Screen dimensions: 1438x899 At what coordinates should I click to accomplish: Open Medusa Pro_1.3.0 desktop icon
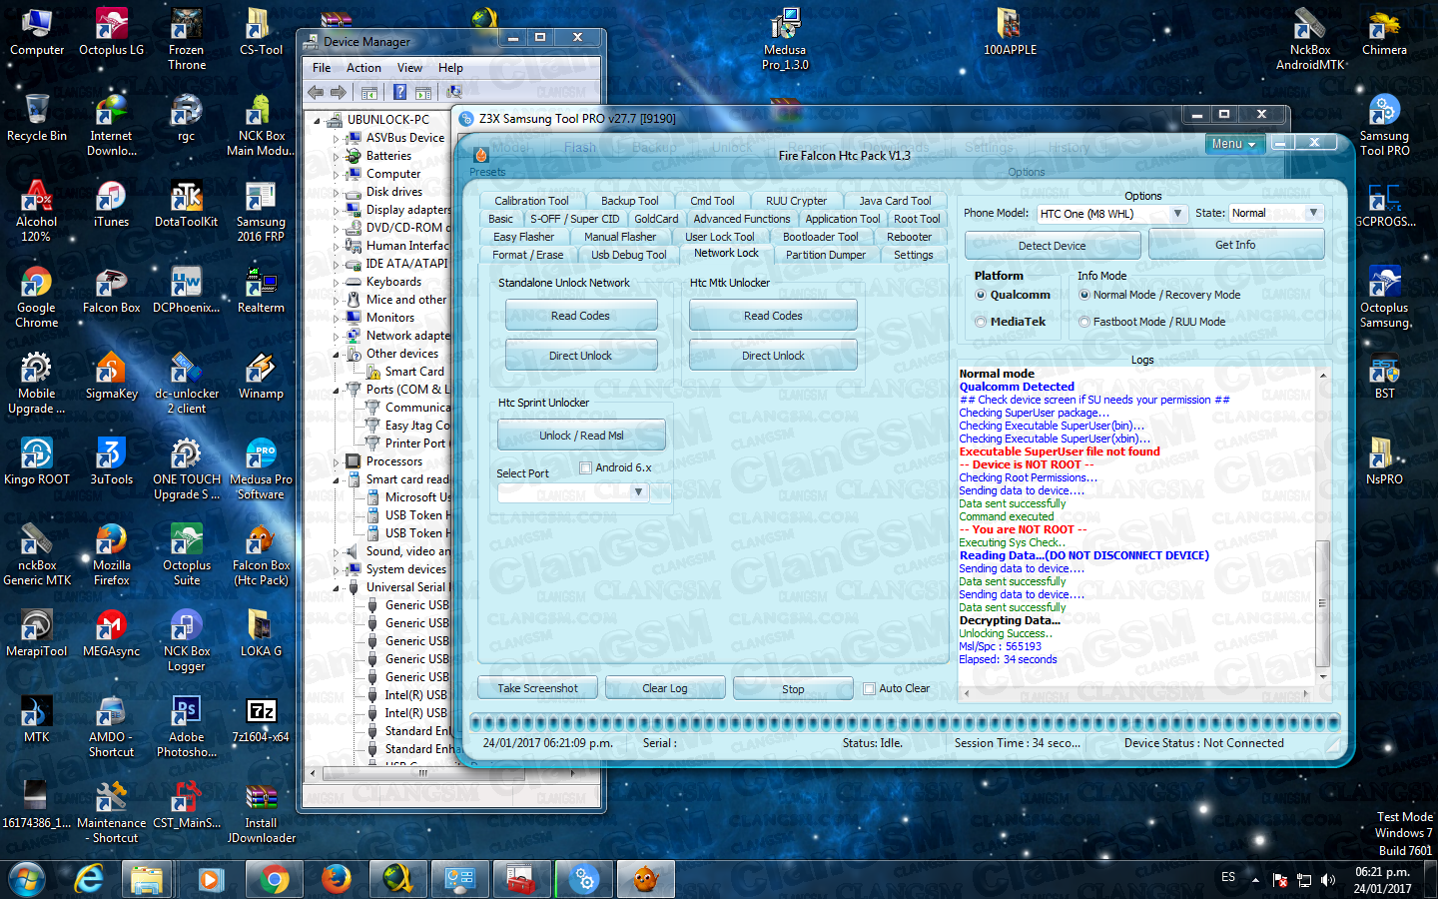(785, 39)
